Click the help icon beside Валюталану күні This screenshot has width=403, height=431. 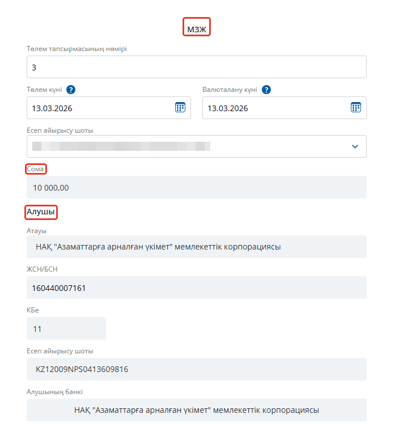pos(266,90)
